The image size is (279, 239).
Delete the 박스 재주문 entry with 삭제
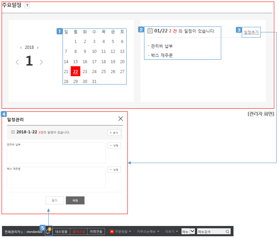[x=114, y=170]
